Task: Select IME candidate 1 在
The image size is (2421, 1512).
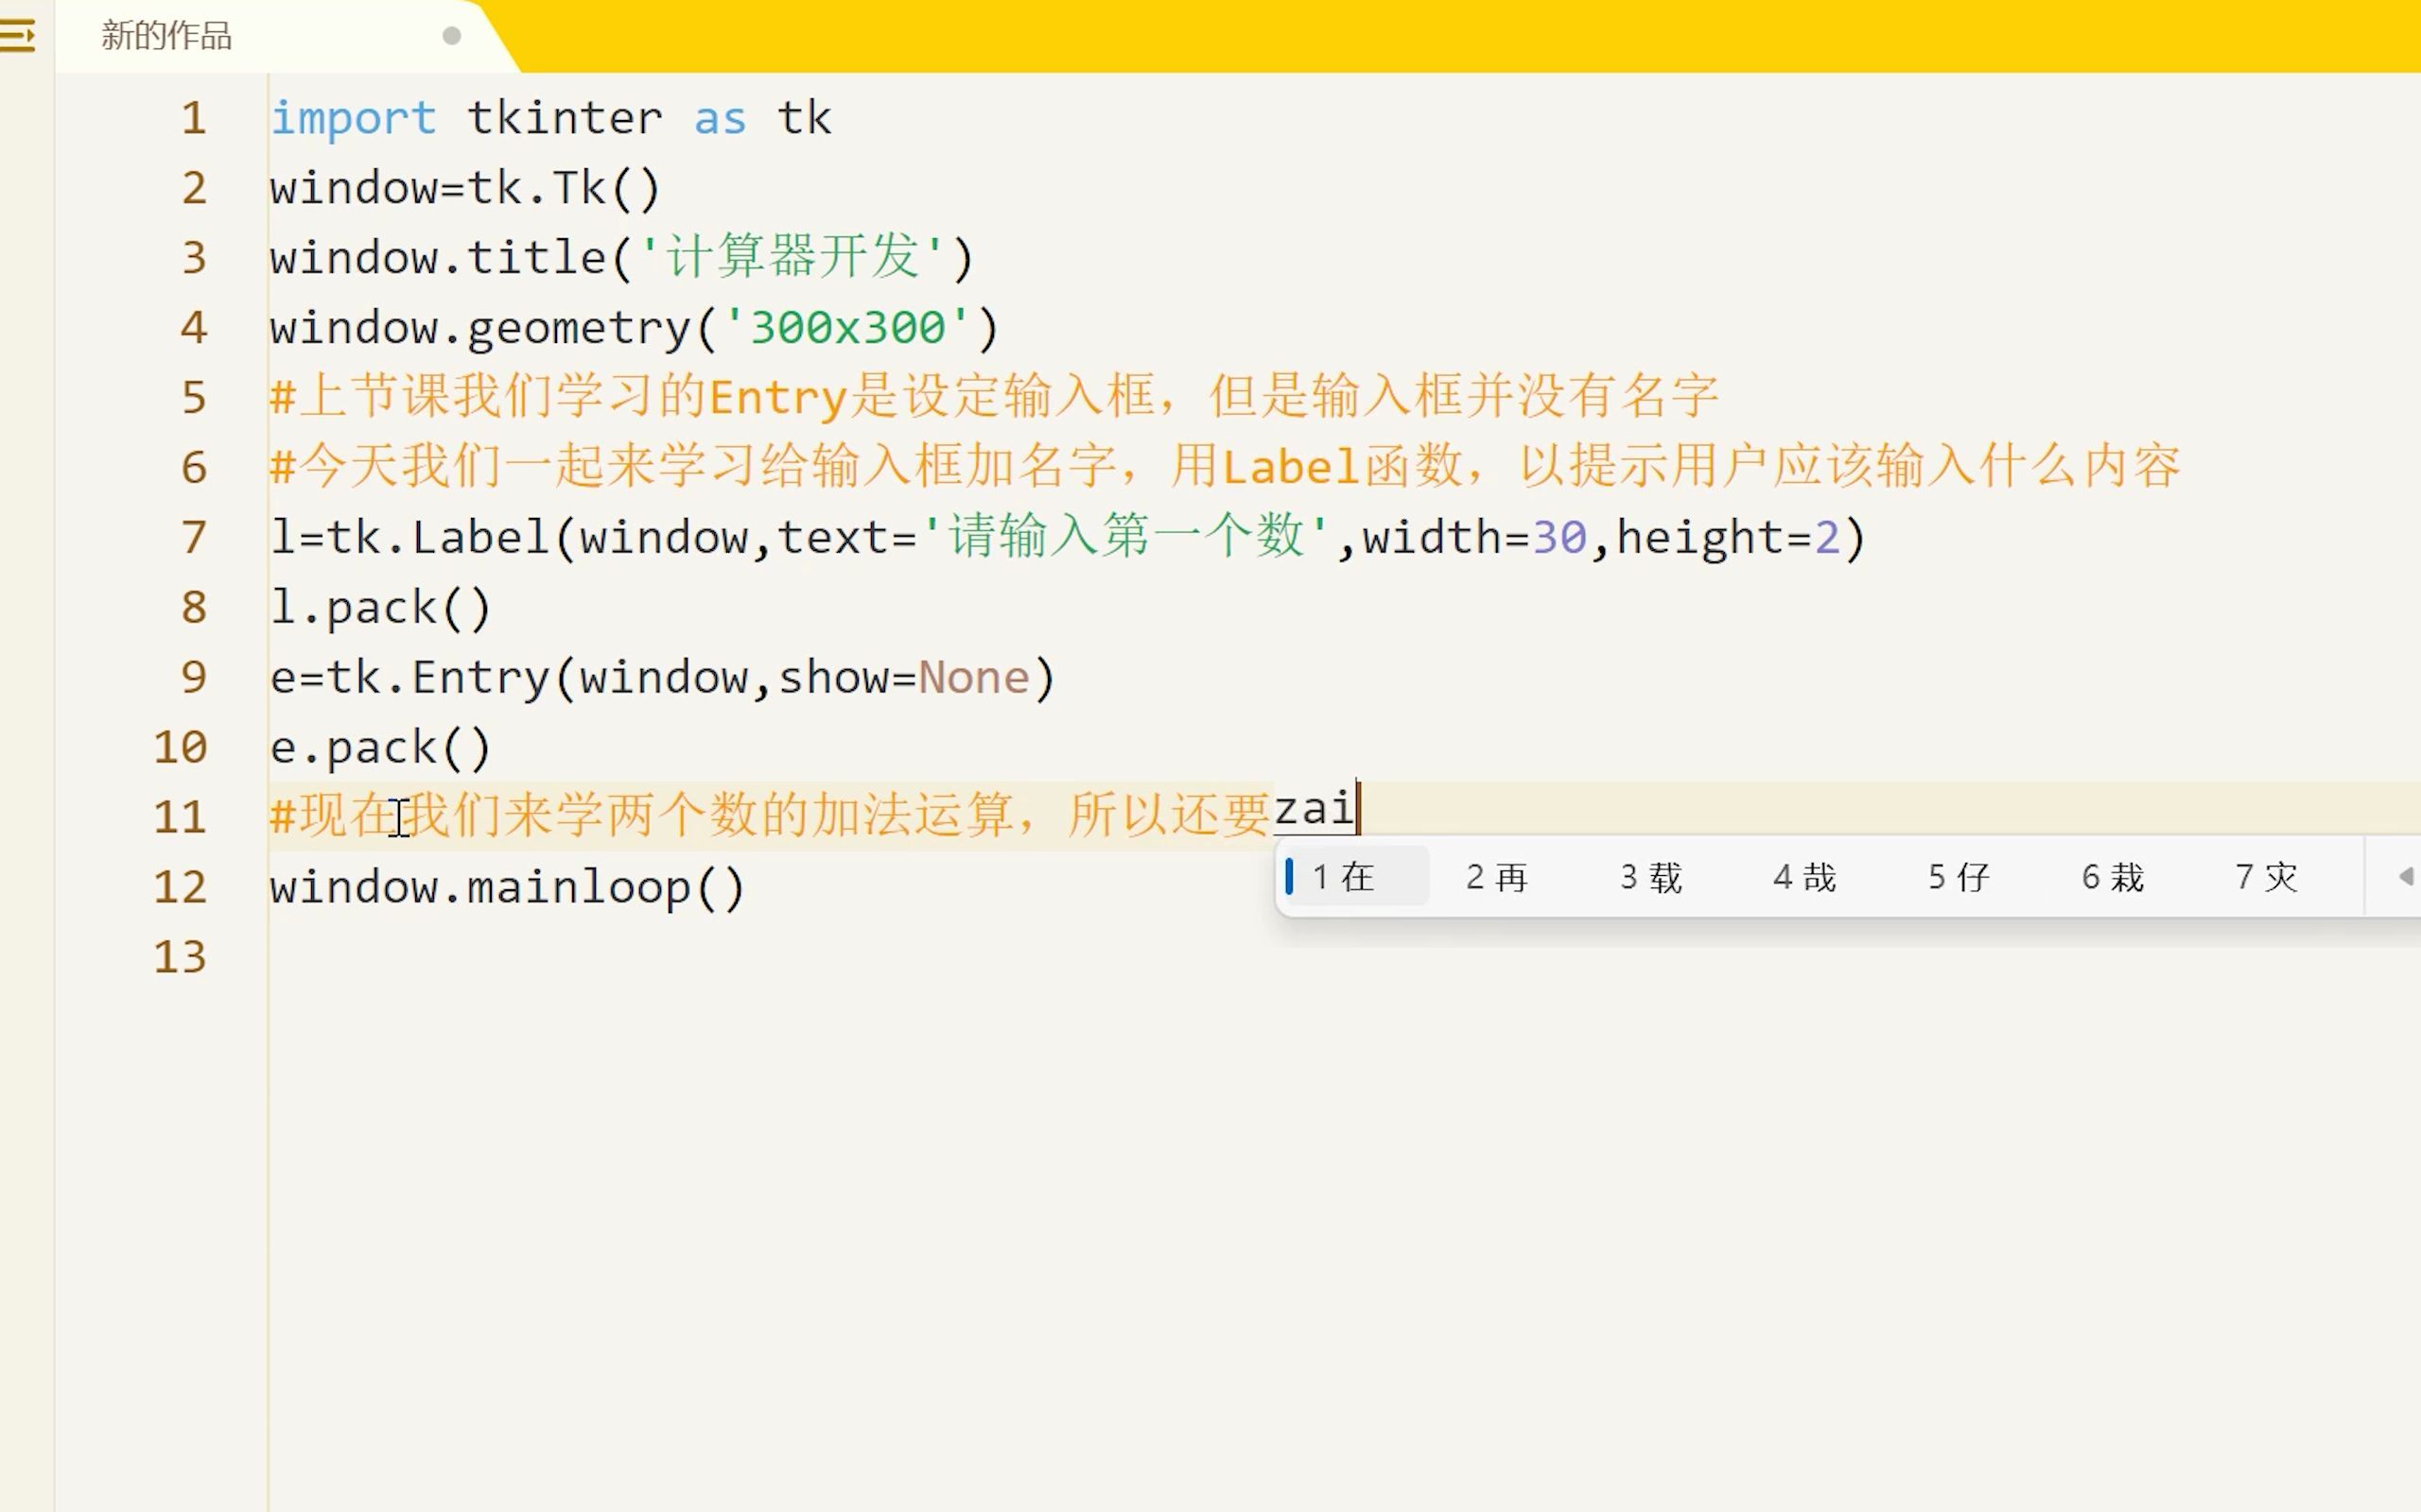Action: pos(1345,877)
